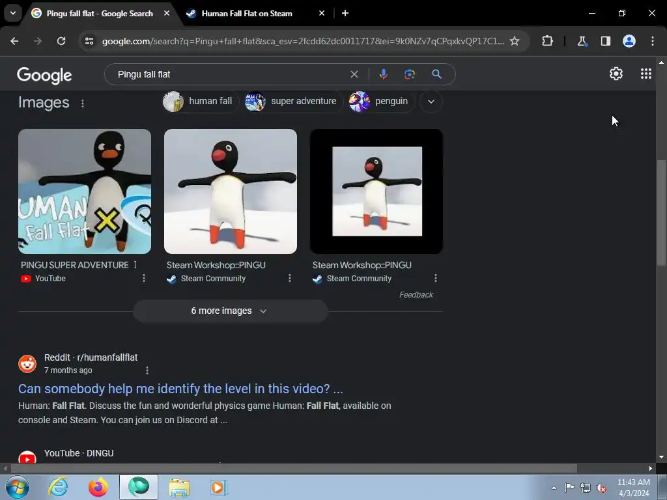Open the Reddit r/humanfallflat source link
667x500 pixels.
click(x=91, y=357)
